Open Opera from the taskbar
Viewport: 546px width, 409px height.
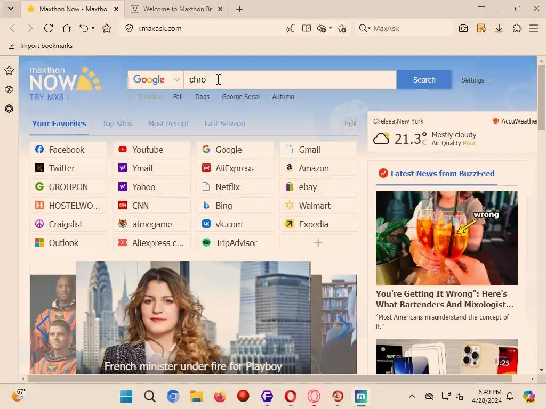[x=291, y=396]
